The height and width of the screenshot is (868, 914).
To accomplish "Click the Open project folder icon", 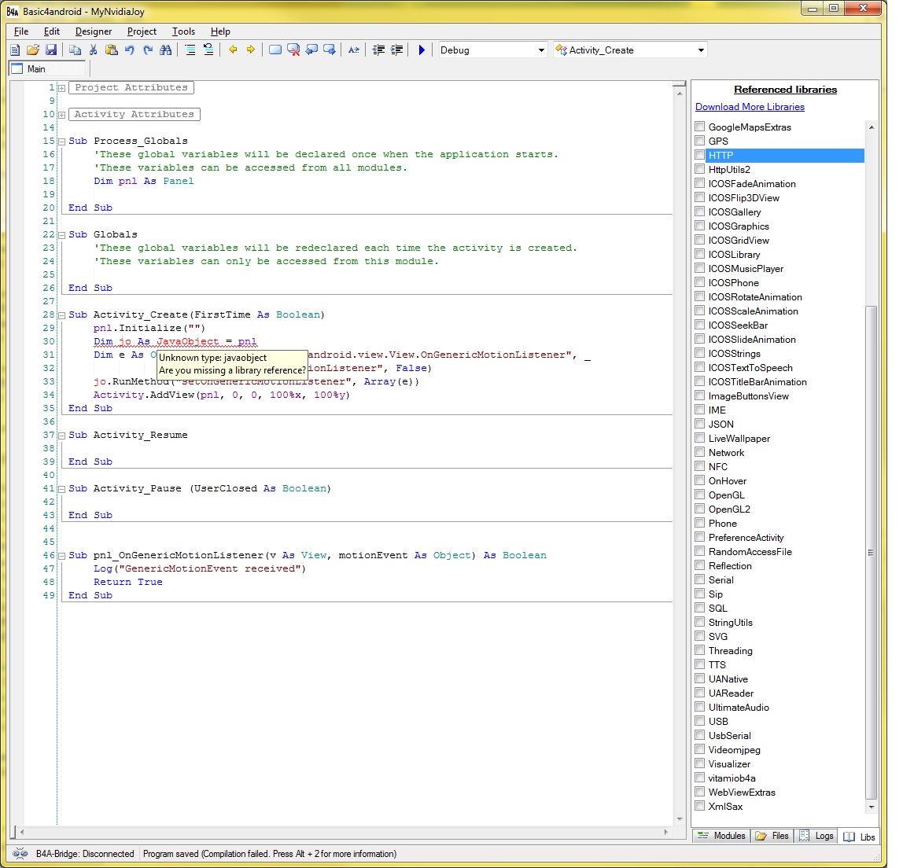I will [x=33, y=50].
